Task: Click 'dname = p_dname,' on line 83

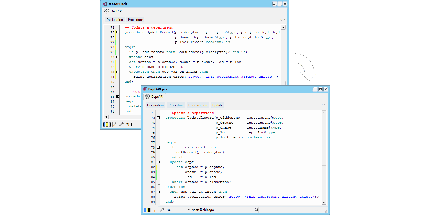Action: pos(204,172)
